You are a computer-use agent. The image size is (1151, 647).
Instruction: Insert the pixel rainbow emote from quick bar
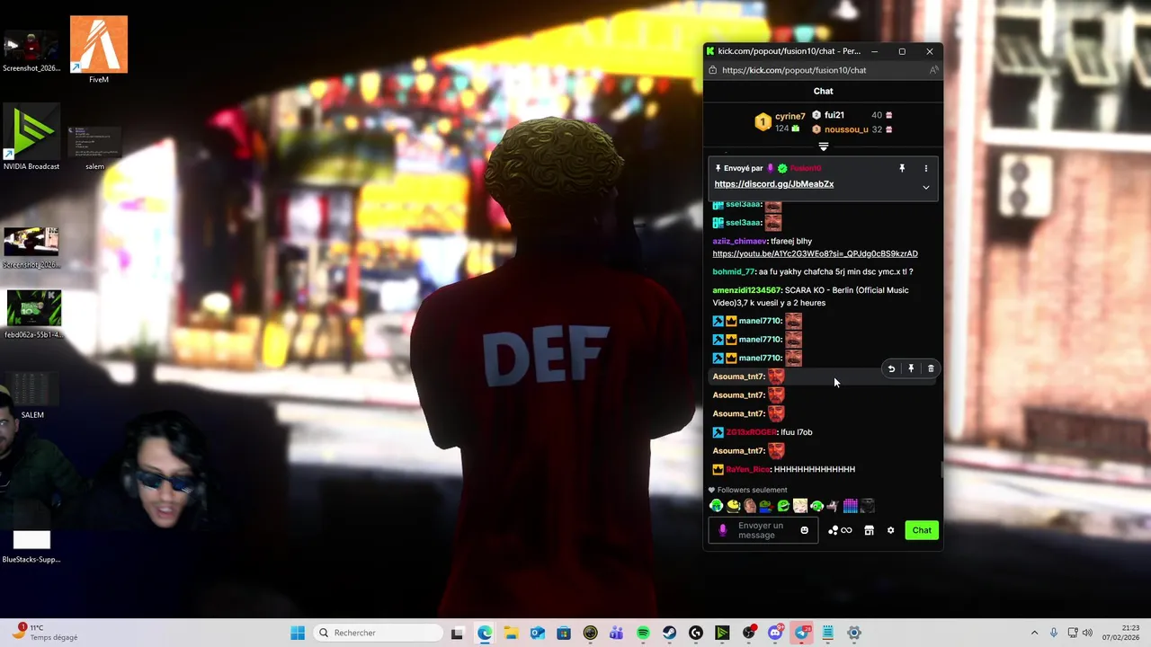point(850,506)
